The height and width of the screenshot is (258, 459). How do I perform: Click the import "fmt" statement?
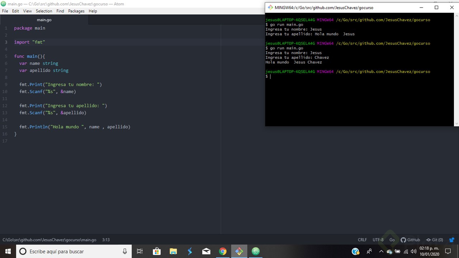(x=30, y=42)
